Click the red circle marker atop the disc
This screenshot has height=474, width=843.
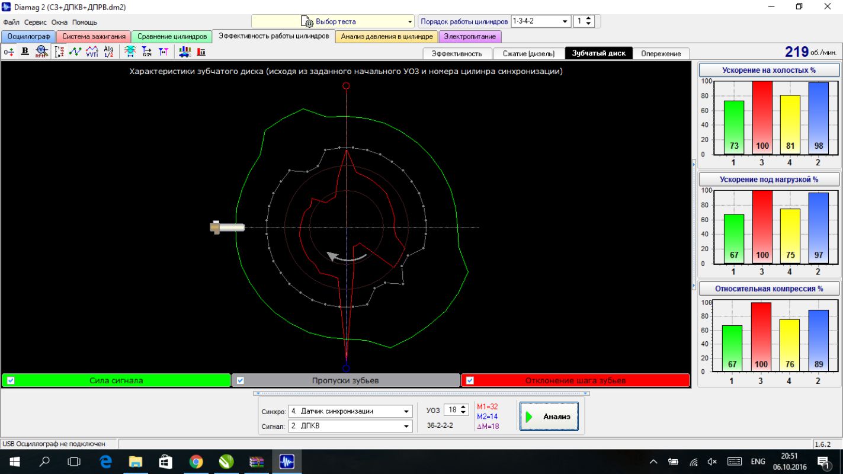(346, 85)
